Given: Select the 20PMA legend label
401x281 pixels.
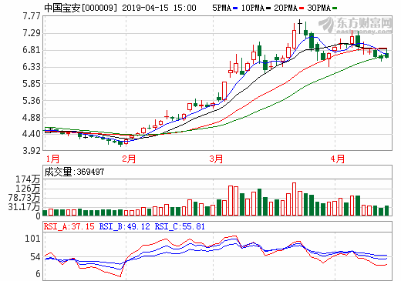Looking at the screenshot, I should [285, 8].
